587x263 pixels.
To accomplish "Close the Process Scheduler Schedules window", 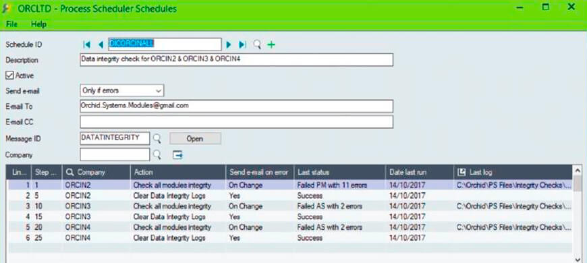I will 571,7.
